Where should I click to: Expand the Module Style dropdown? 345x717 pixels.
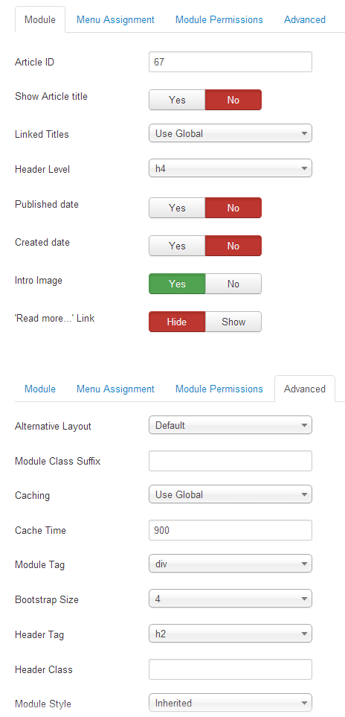[230, 703]
